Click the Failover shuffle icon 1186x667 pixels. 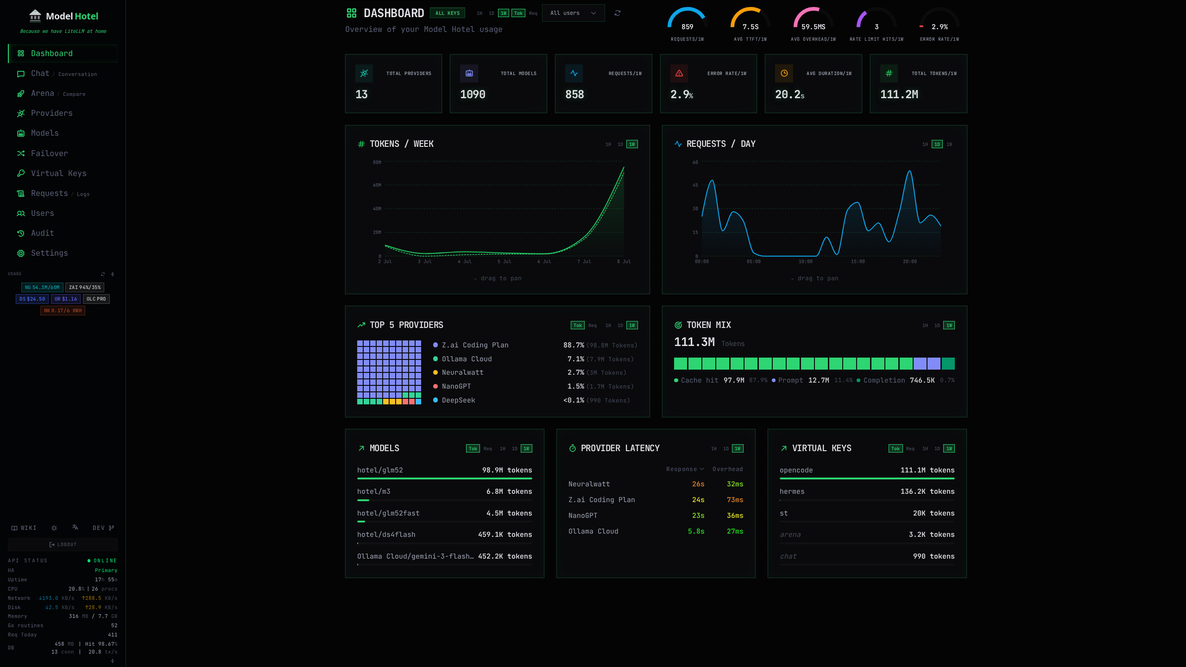tap(21, 153)
